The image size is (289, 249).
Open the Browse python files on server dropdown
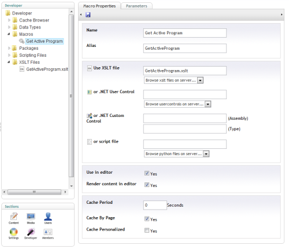click(177, 154)
